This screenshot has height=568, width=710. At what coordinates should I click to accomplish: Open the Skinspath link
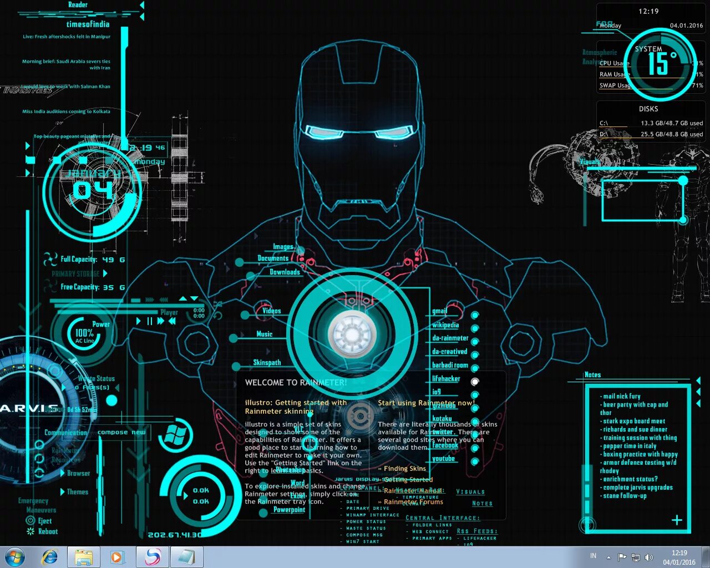pos(267,362)
